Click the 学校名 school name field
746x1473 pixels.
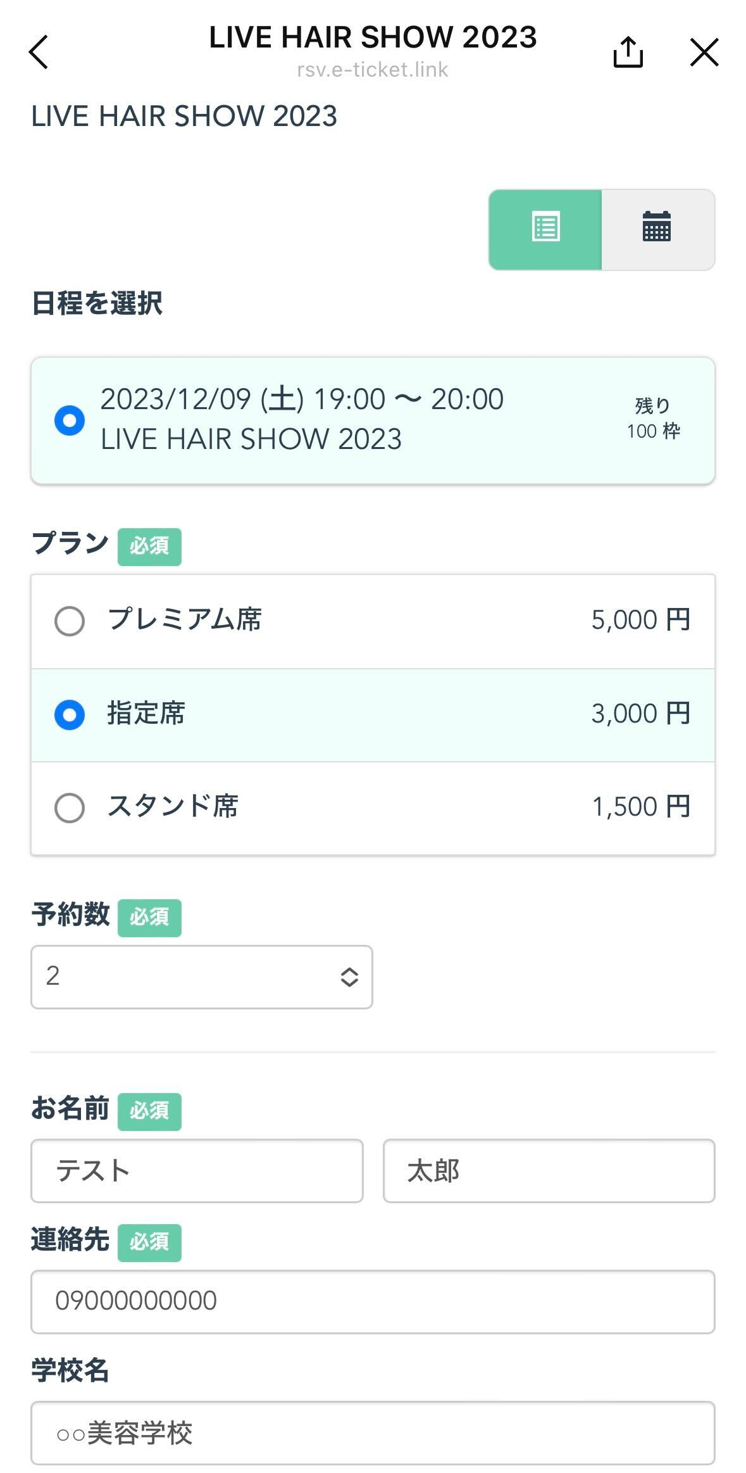[373, 1432]
